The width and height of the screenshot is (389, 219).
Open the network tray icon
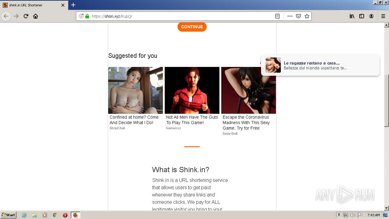[346, 215]
